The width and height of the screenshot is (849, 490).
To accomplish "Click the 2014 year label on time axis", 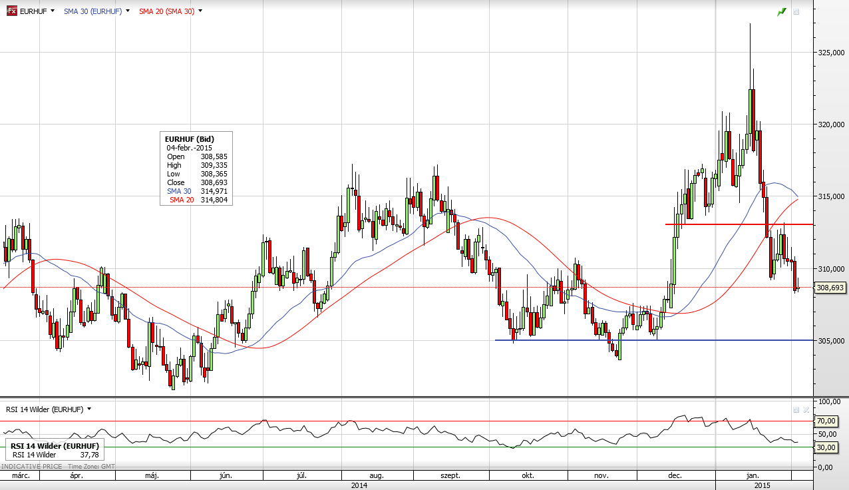I will pos(360,485).
